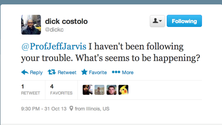Screen dimensions: 222x125
Task: Click the three-dots More icon
Action: pos(116,72)
